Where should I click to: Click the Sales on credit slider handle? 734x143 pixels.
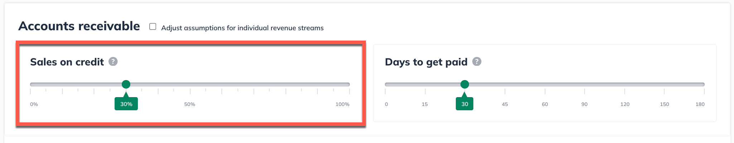[126, 84]
